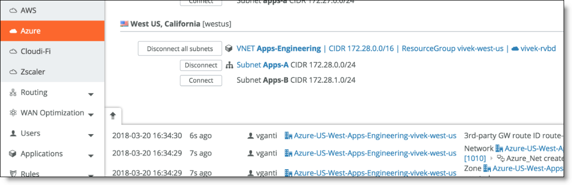Click the Users person icon

point(13,133)
